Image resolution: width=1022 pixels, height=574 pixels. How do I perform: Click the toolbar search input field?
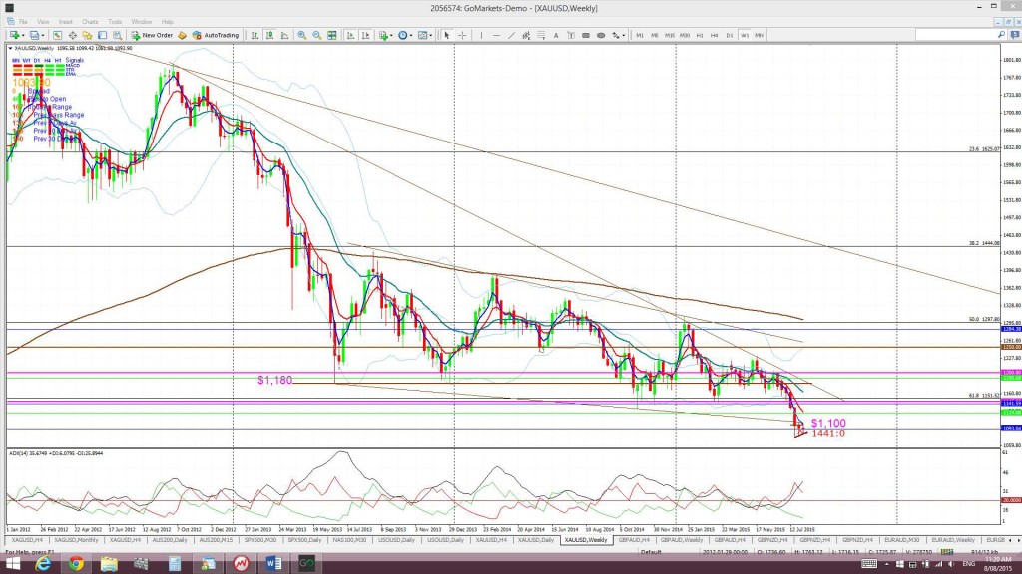pos(955,35)
